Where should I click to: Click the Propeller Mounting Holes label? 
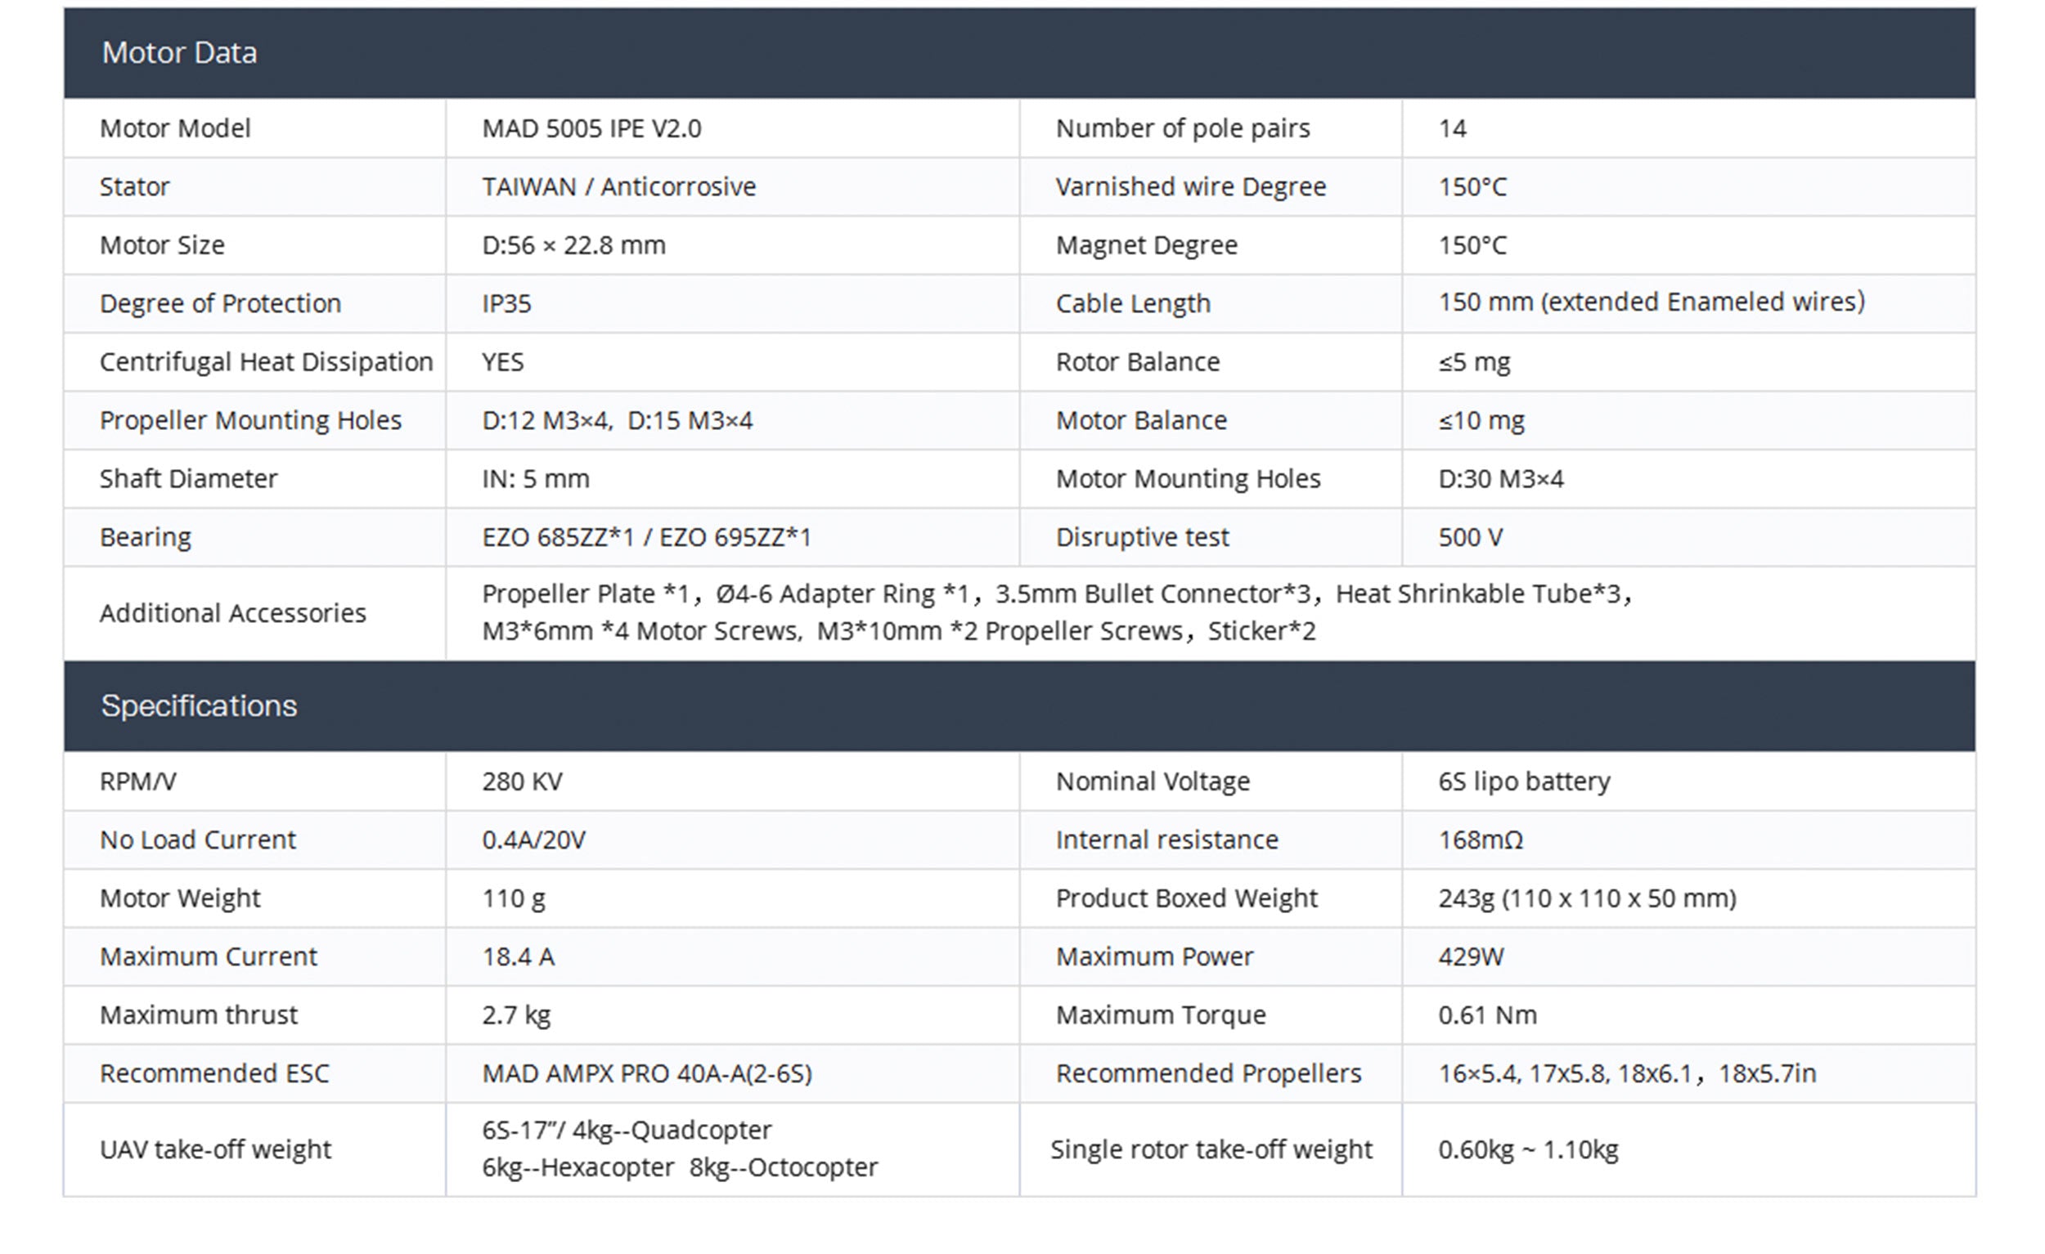[x=249, y=420]
